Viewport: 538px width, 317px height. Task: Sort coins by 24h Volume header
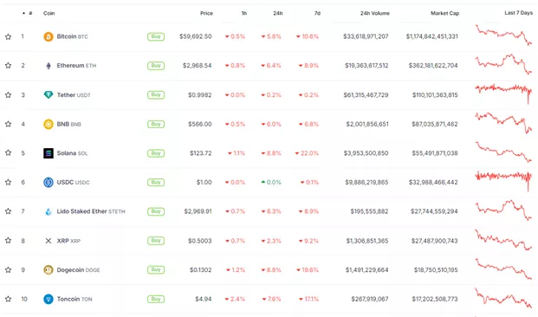click(374, 13)
